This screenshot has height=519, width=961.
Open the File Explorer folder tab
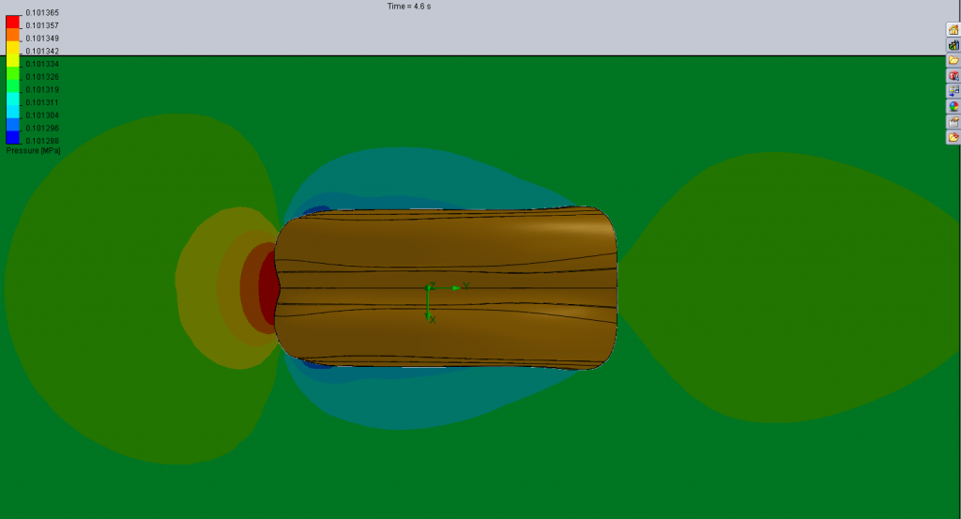(x=953, y=61)
